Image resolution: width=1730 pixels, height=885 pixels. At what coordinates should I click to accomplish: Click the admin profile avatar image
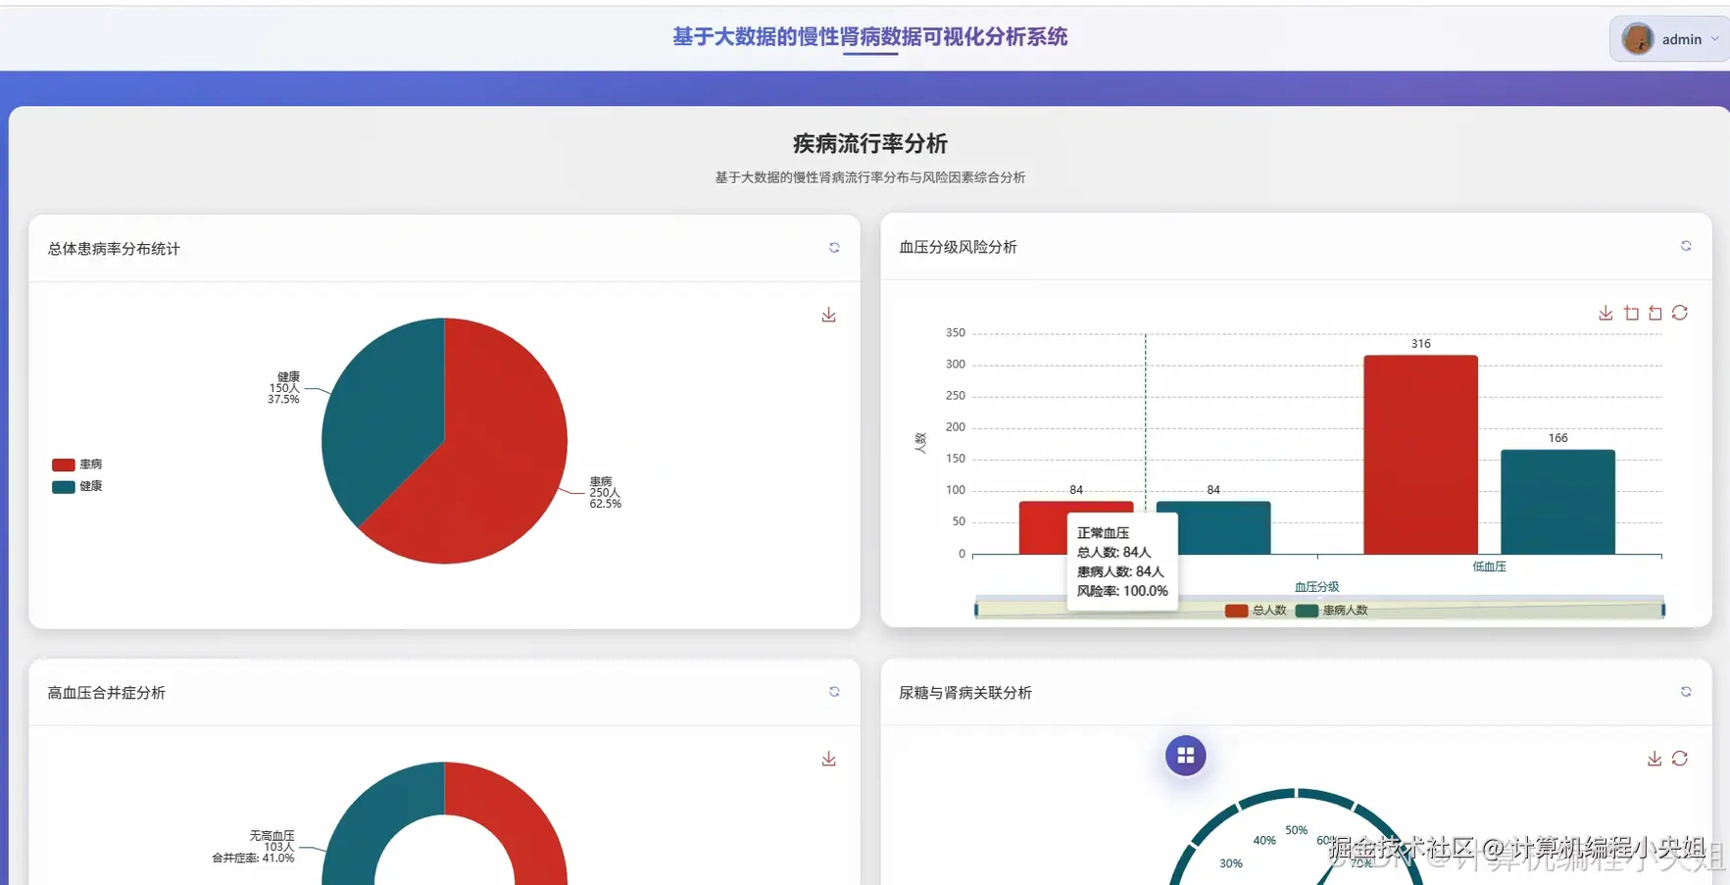(1638, 39)
